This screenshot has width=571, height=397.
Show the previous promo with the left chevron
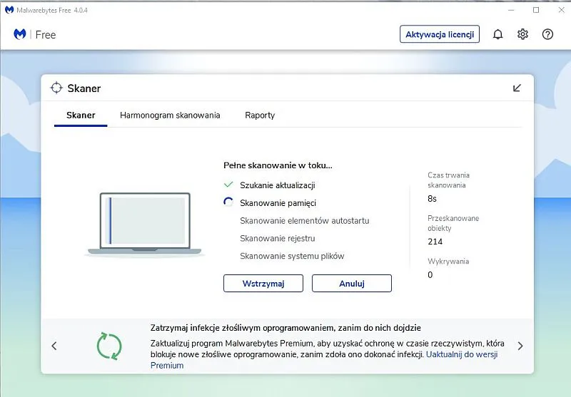click(54, 346)
